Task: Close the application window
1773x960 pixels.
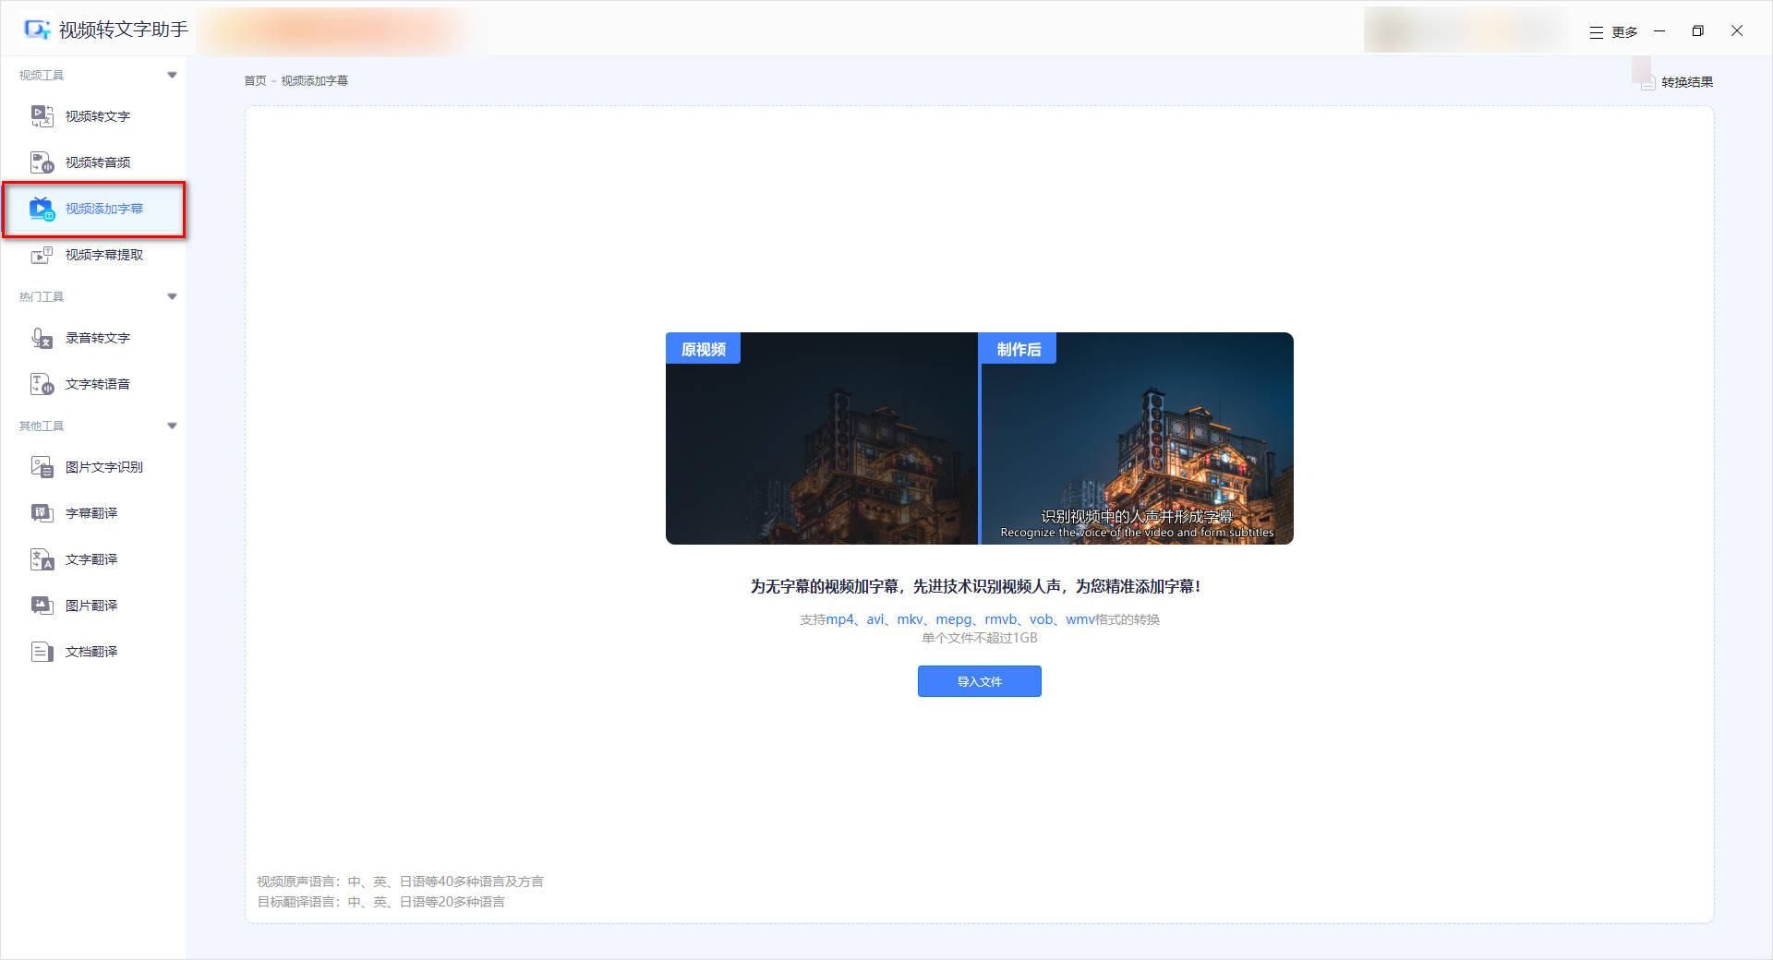Action: (1737, 31)
